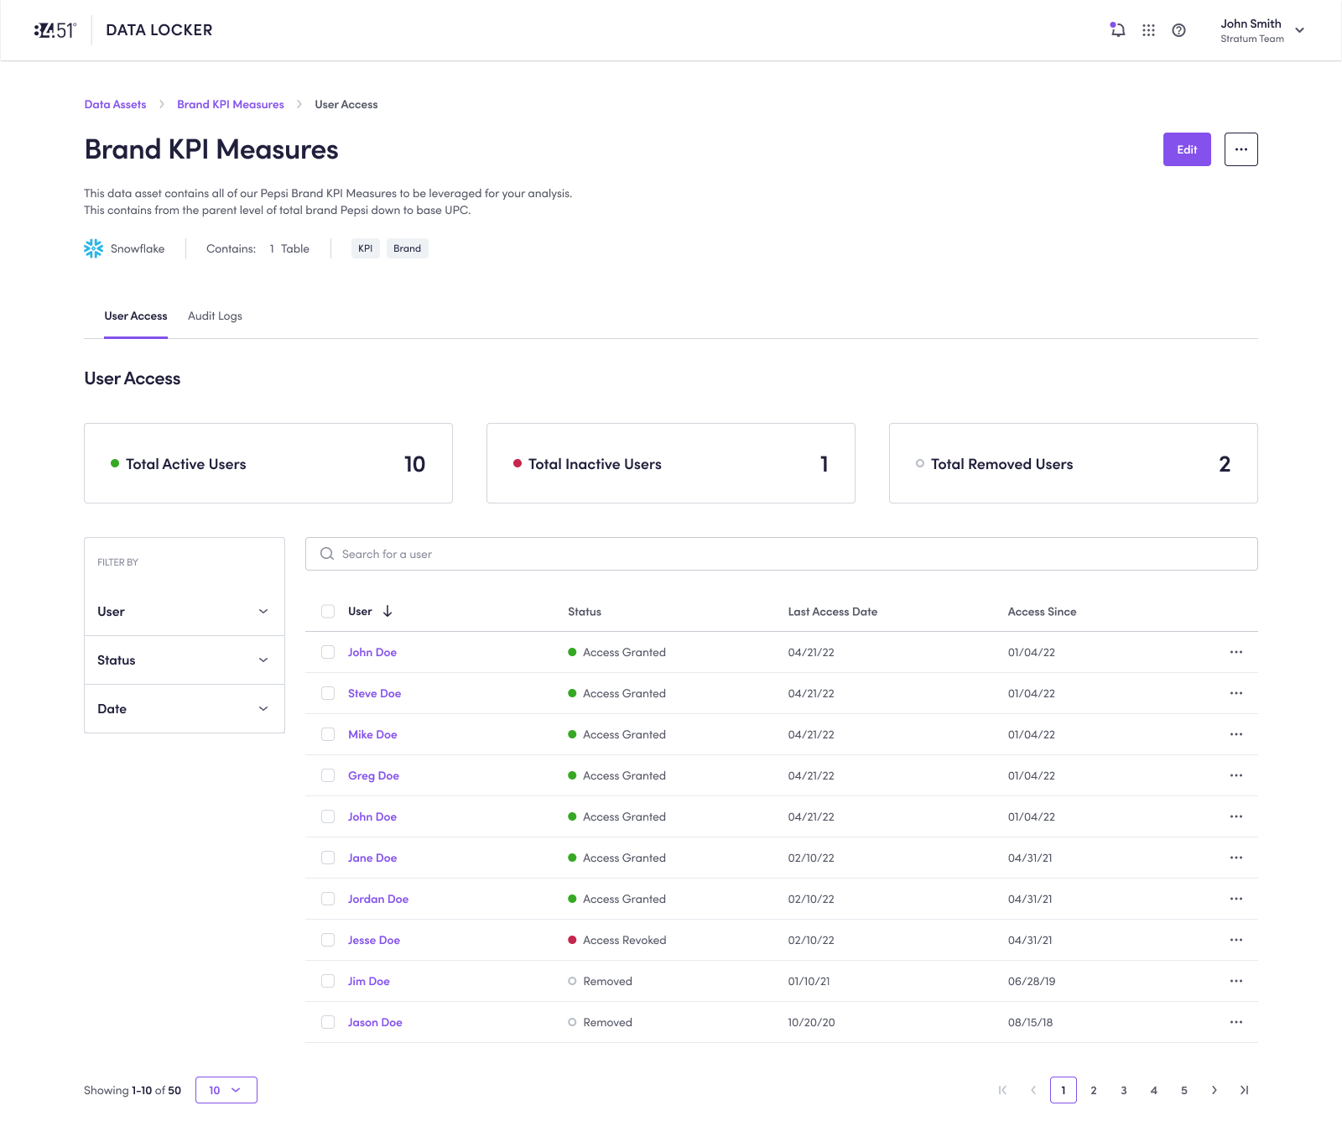Open the Steve Doe user link
Image resolution: width=1342 pixels, height=1137 pixels.
tap(375, 693)
